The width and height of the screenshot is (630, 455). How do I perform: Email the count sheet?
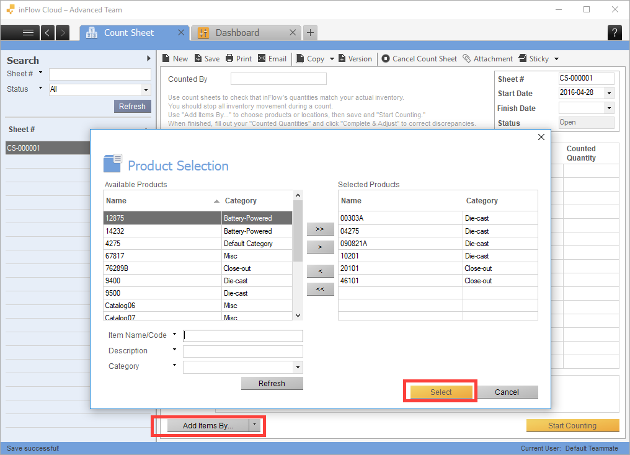pyautogui.click(x=272, y=59)
